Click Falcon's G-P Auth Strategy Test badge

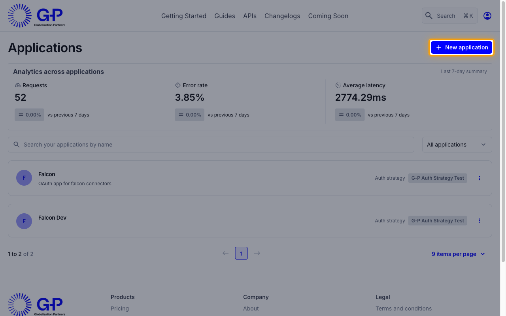[x=438, y=178]
